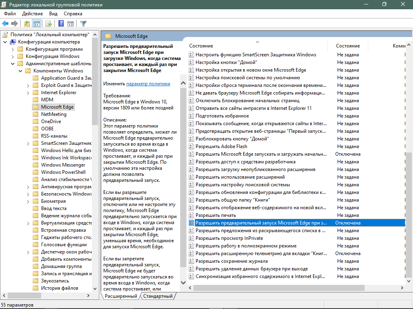Select 'RSS-каналы' in the tree
This screenshot has height=309, width=413.
point(54,136)
